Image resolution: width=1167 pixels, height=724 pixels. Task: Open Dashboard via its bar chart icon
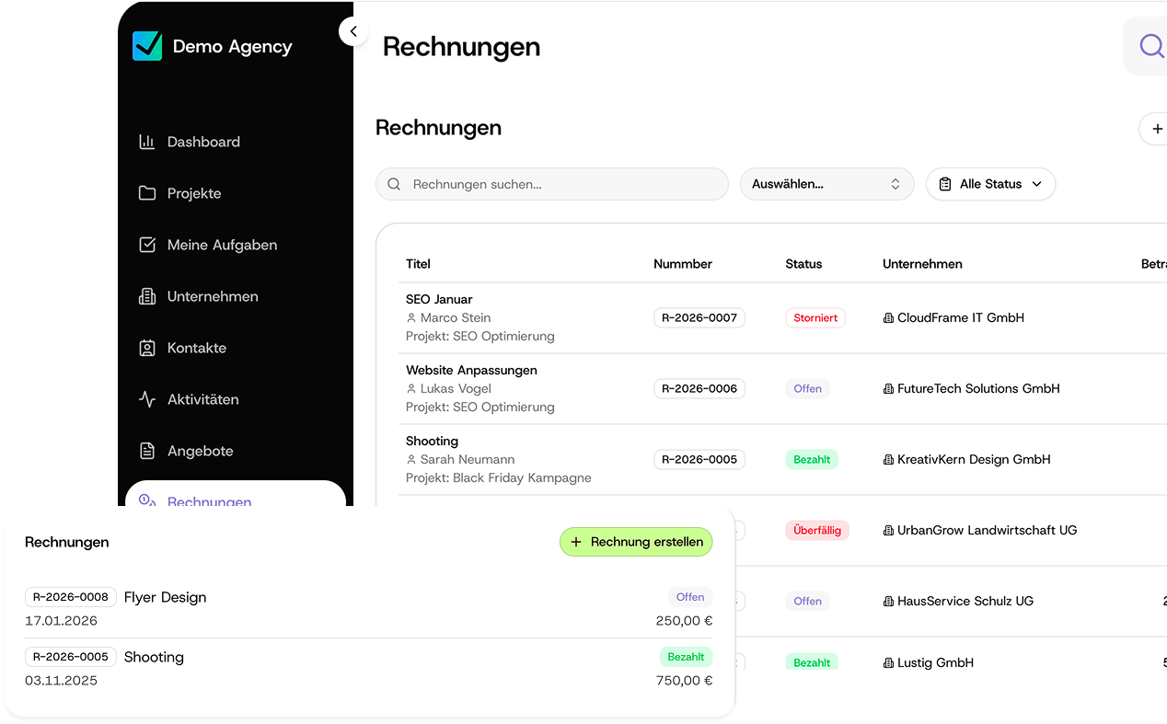(147, 142)
